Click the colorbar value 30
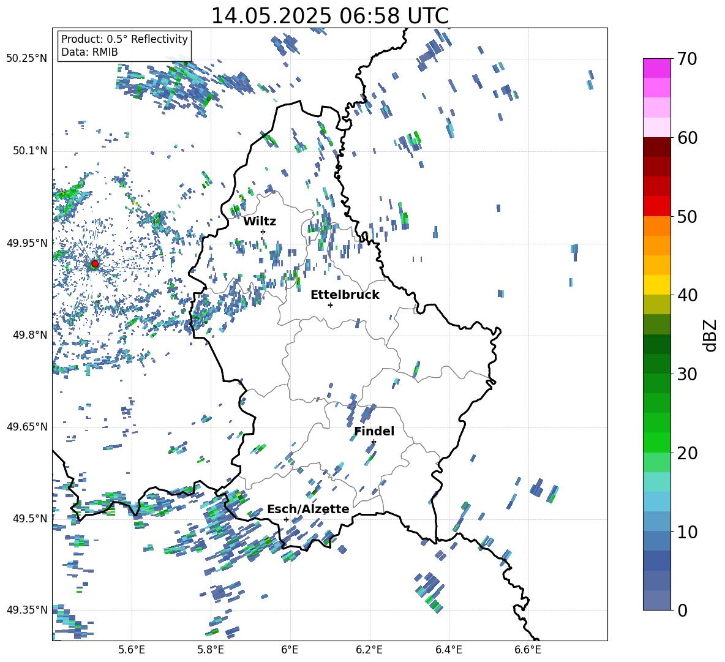 click(686, 374)
